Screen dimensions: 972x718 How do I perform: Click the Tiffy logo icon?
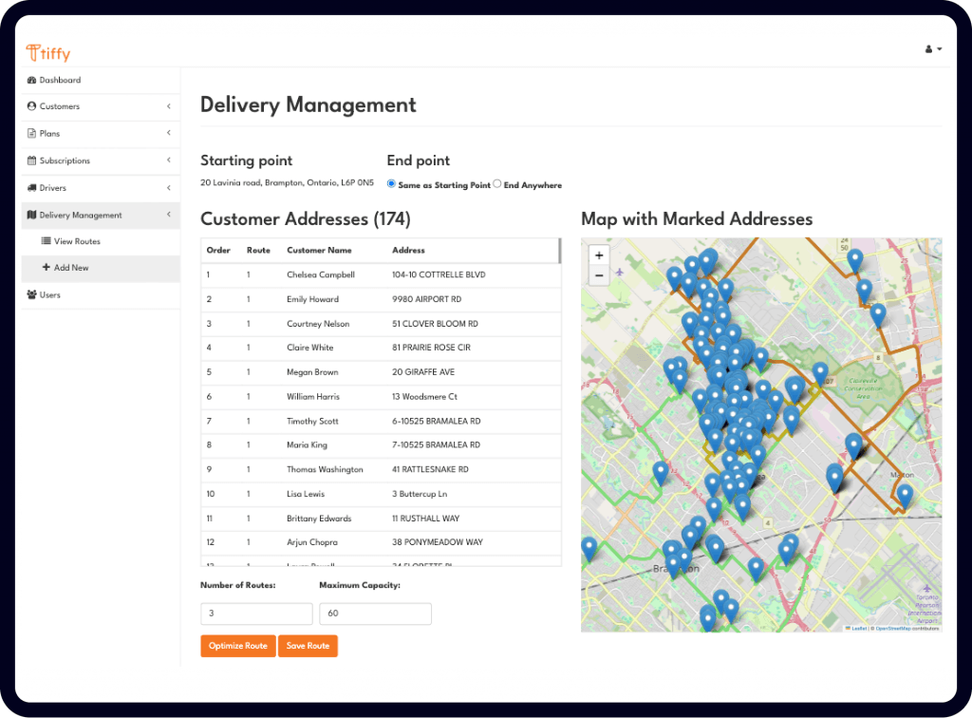coord(33,53)
